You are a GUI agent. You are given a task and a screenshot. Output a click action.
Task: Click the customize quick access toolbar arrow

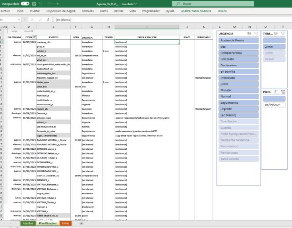click(x=58, y=4)
